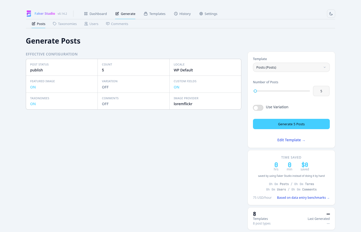
Task: Click the Locale value WP Default
Action: 183,70
